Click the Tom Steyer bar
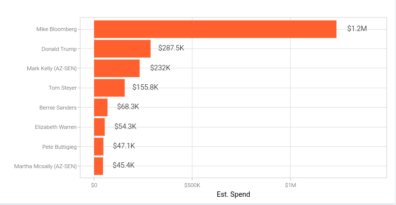The height and width of the screenshot is (205, 396). click(109, 88)
